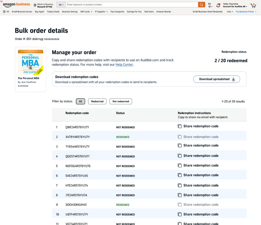The width and height of the screenshot is (261, 225).
Task: Click Share redemption code for QWE34R5T6YU7Y
Action: (x=201, y=126)
